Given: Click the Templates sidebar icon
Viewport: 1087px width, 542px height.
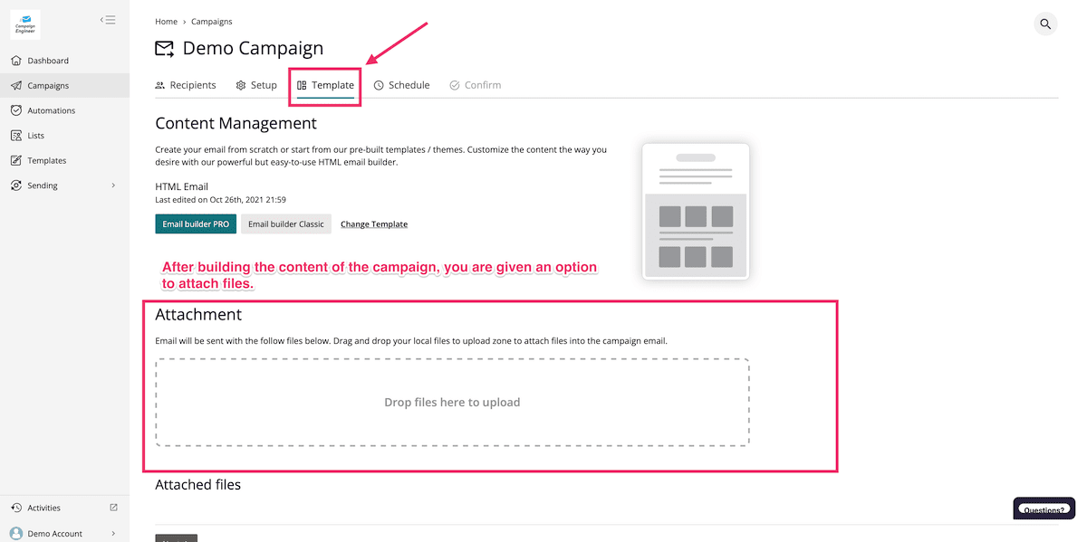Looking at the screenshot, I should 16,160.
